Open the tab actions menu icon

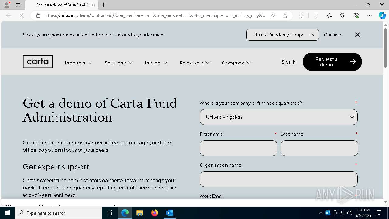tap(18, 5)
